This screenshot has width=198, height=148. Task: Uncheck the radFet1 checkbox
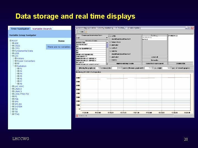110,48
